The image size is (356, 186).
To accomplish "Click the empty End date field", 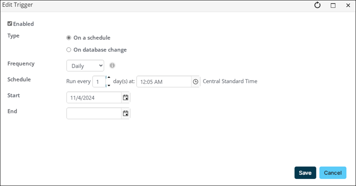I will [x=94, y=113].
